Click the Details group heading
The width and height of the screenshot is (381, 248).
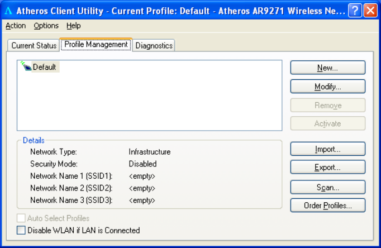click(34, 140)
